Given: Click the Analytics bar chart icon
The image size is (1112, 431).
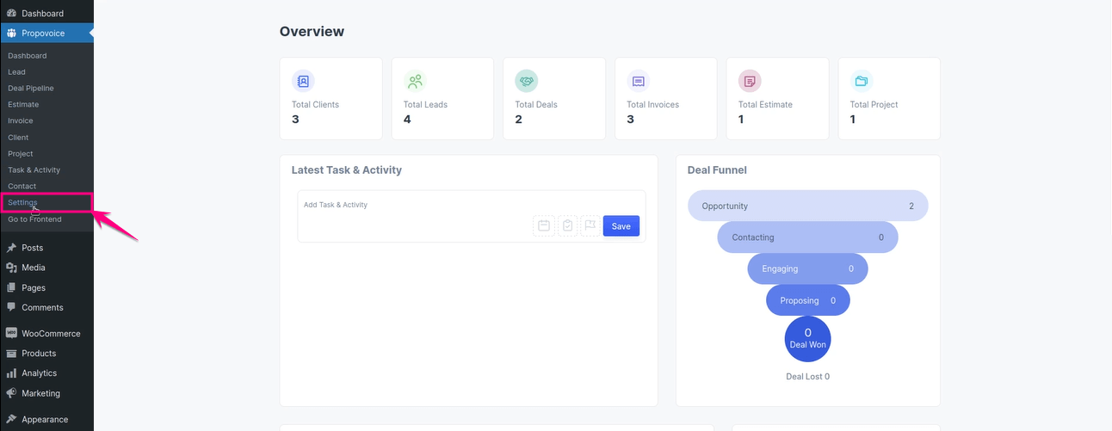Looking at the screenshot, I should [x=11, y=373].
